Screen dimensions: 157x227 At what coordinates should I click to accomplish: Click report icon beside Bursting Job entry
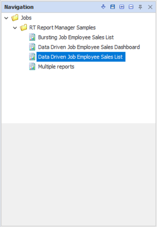pyautogui.click(x=32, y=37)
